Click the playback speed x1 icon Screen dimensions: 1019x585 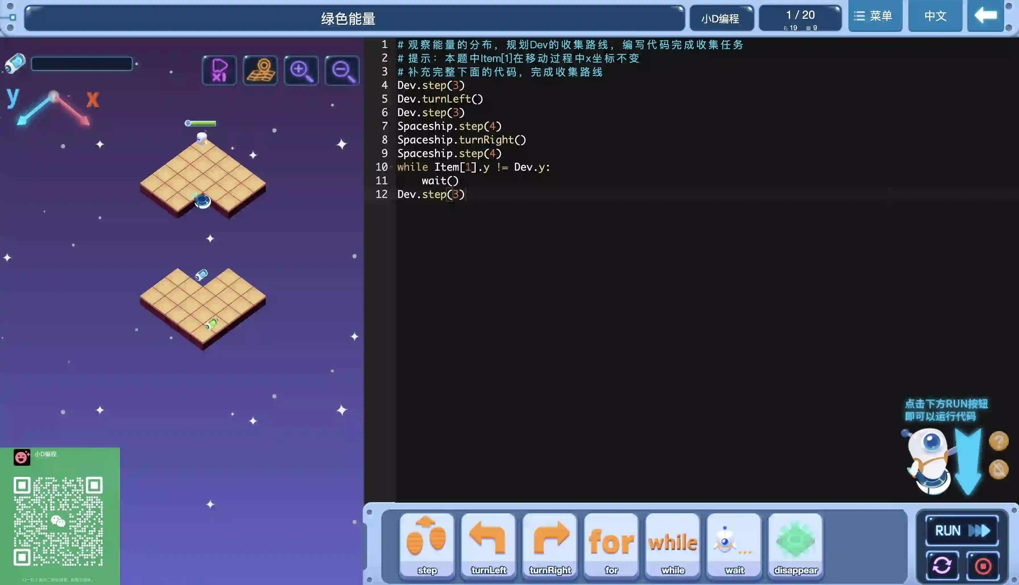tap(219, 70)
